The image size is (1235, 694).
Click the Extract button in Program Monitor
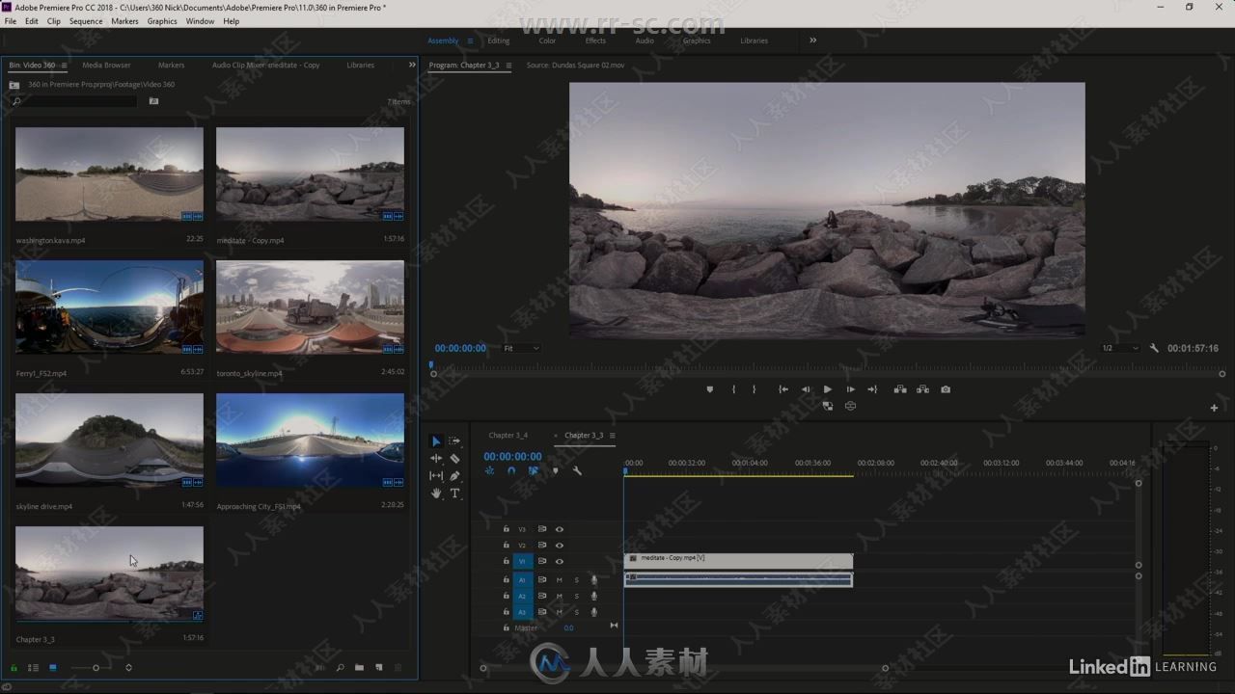[923, 389]
